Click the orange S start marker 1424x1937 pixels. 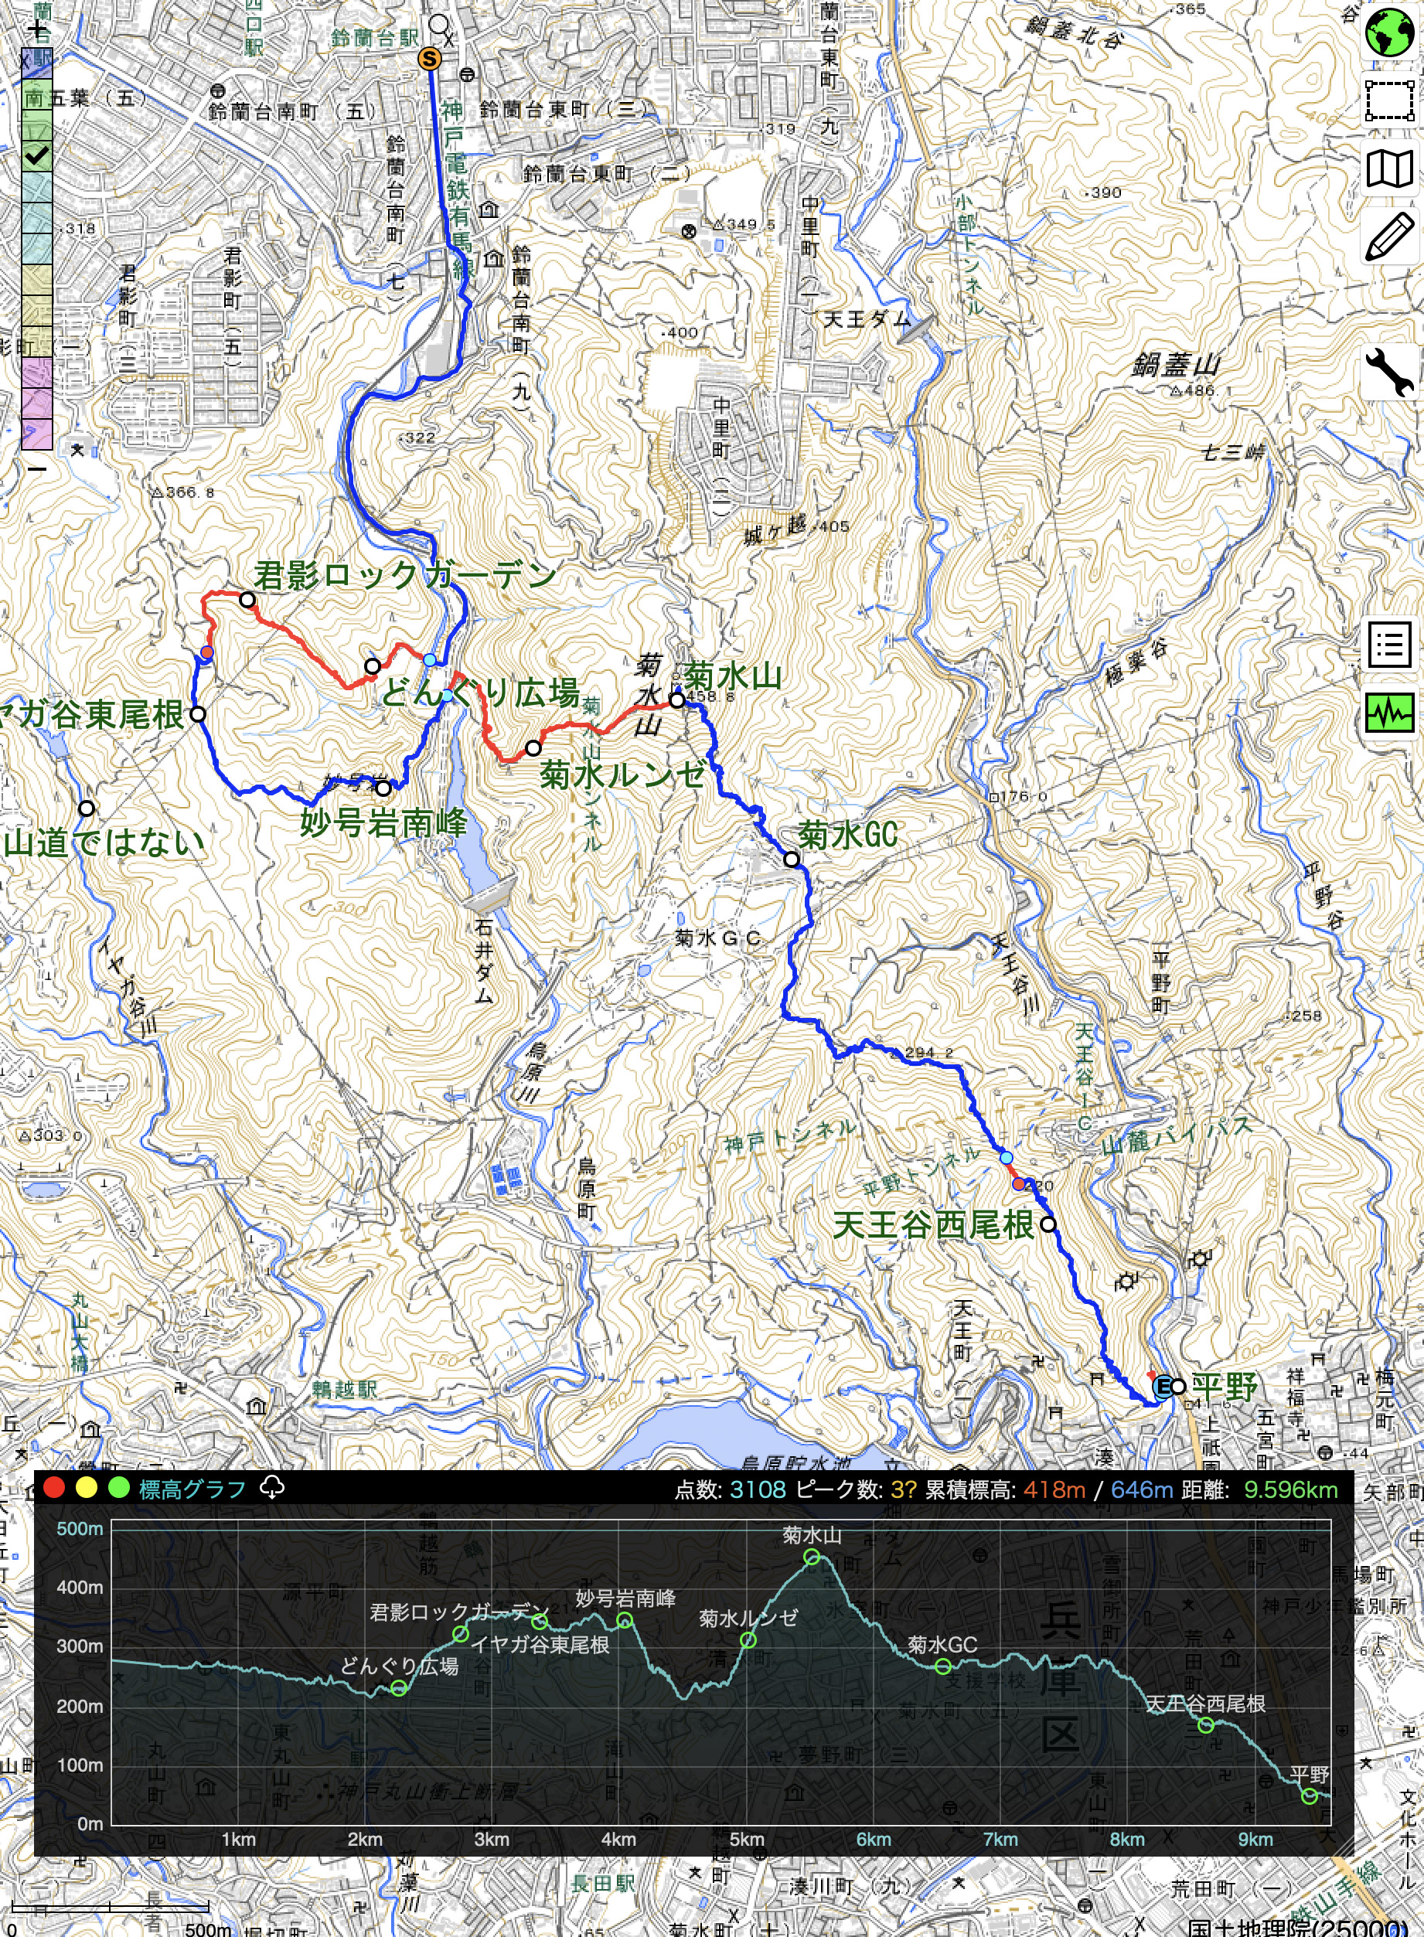coord(429,59)
